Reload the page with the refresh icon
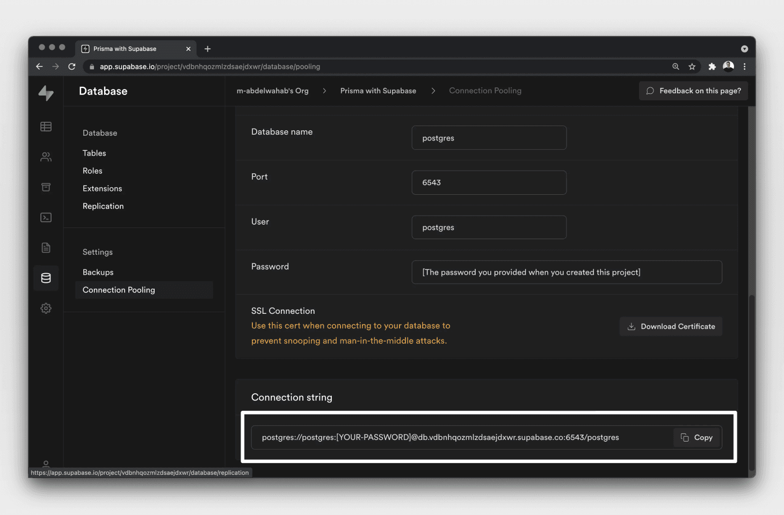Image resolution: width=784 pixels, height=515 pixels. click(x=72, y=67)
